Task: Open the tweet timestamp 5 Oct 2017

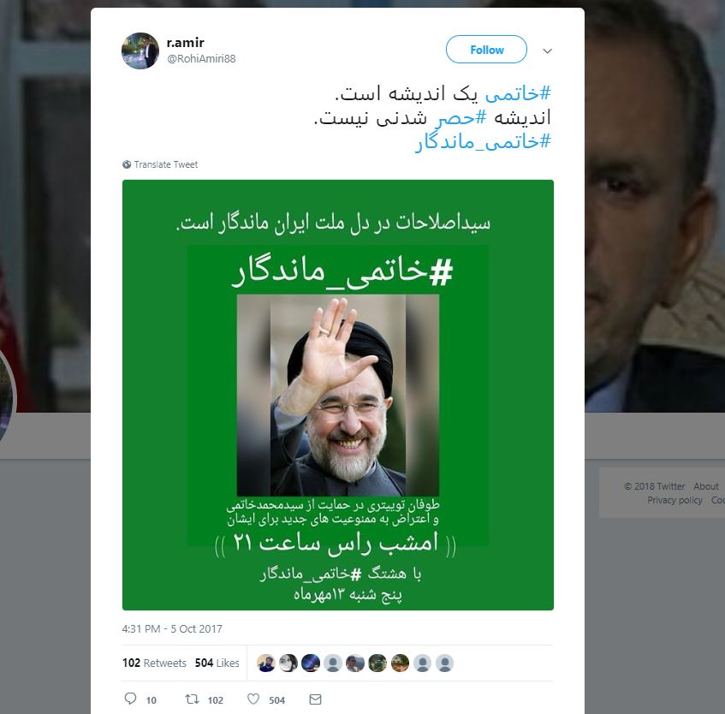Action: tap(172, 629)
